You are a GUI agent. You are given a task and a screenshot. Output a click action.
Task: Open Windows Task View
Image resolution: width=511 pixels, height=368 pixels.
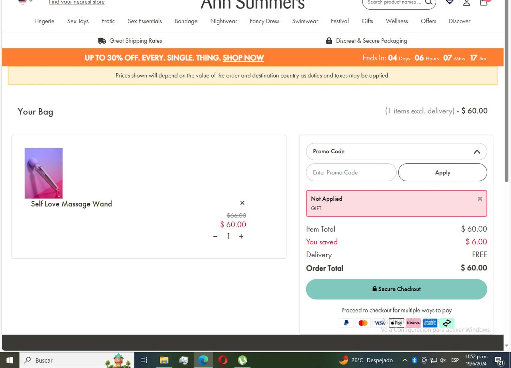coord(144,360)
